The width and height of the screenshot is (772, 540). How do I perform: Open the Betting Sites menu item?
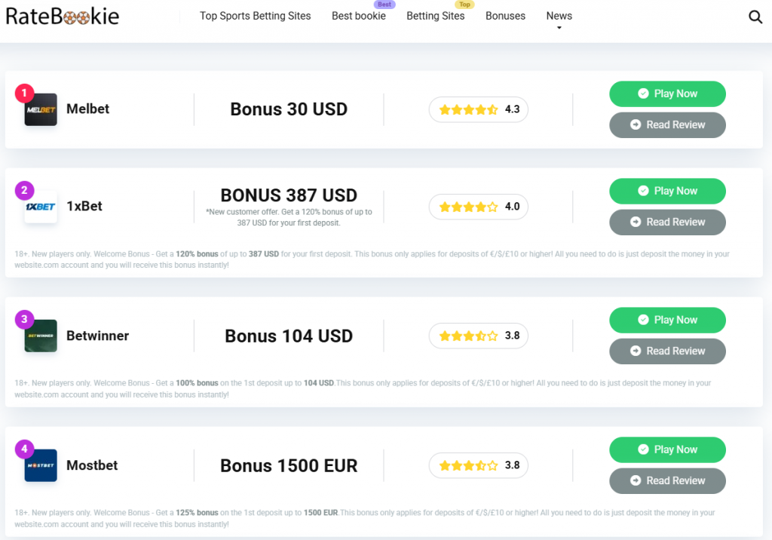(436, 16)
